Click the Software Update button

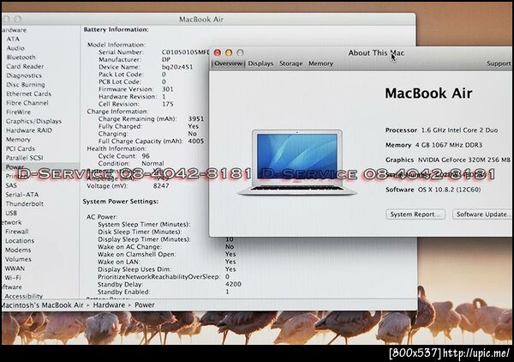point(482,214)
